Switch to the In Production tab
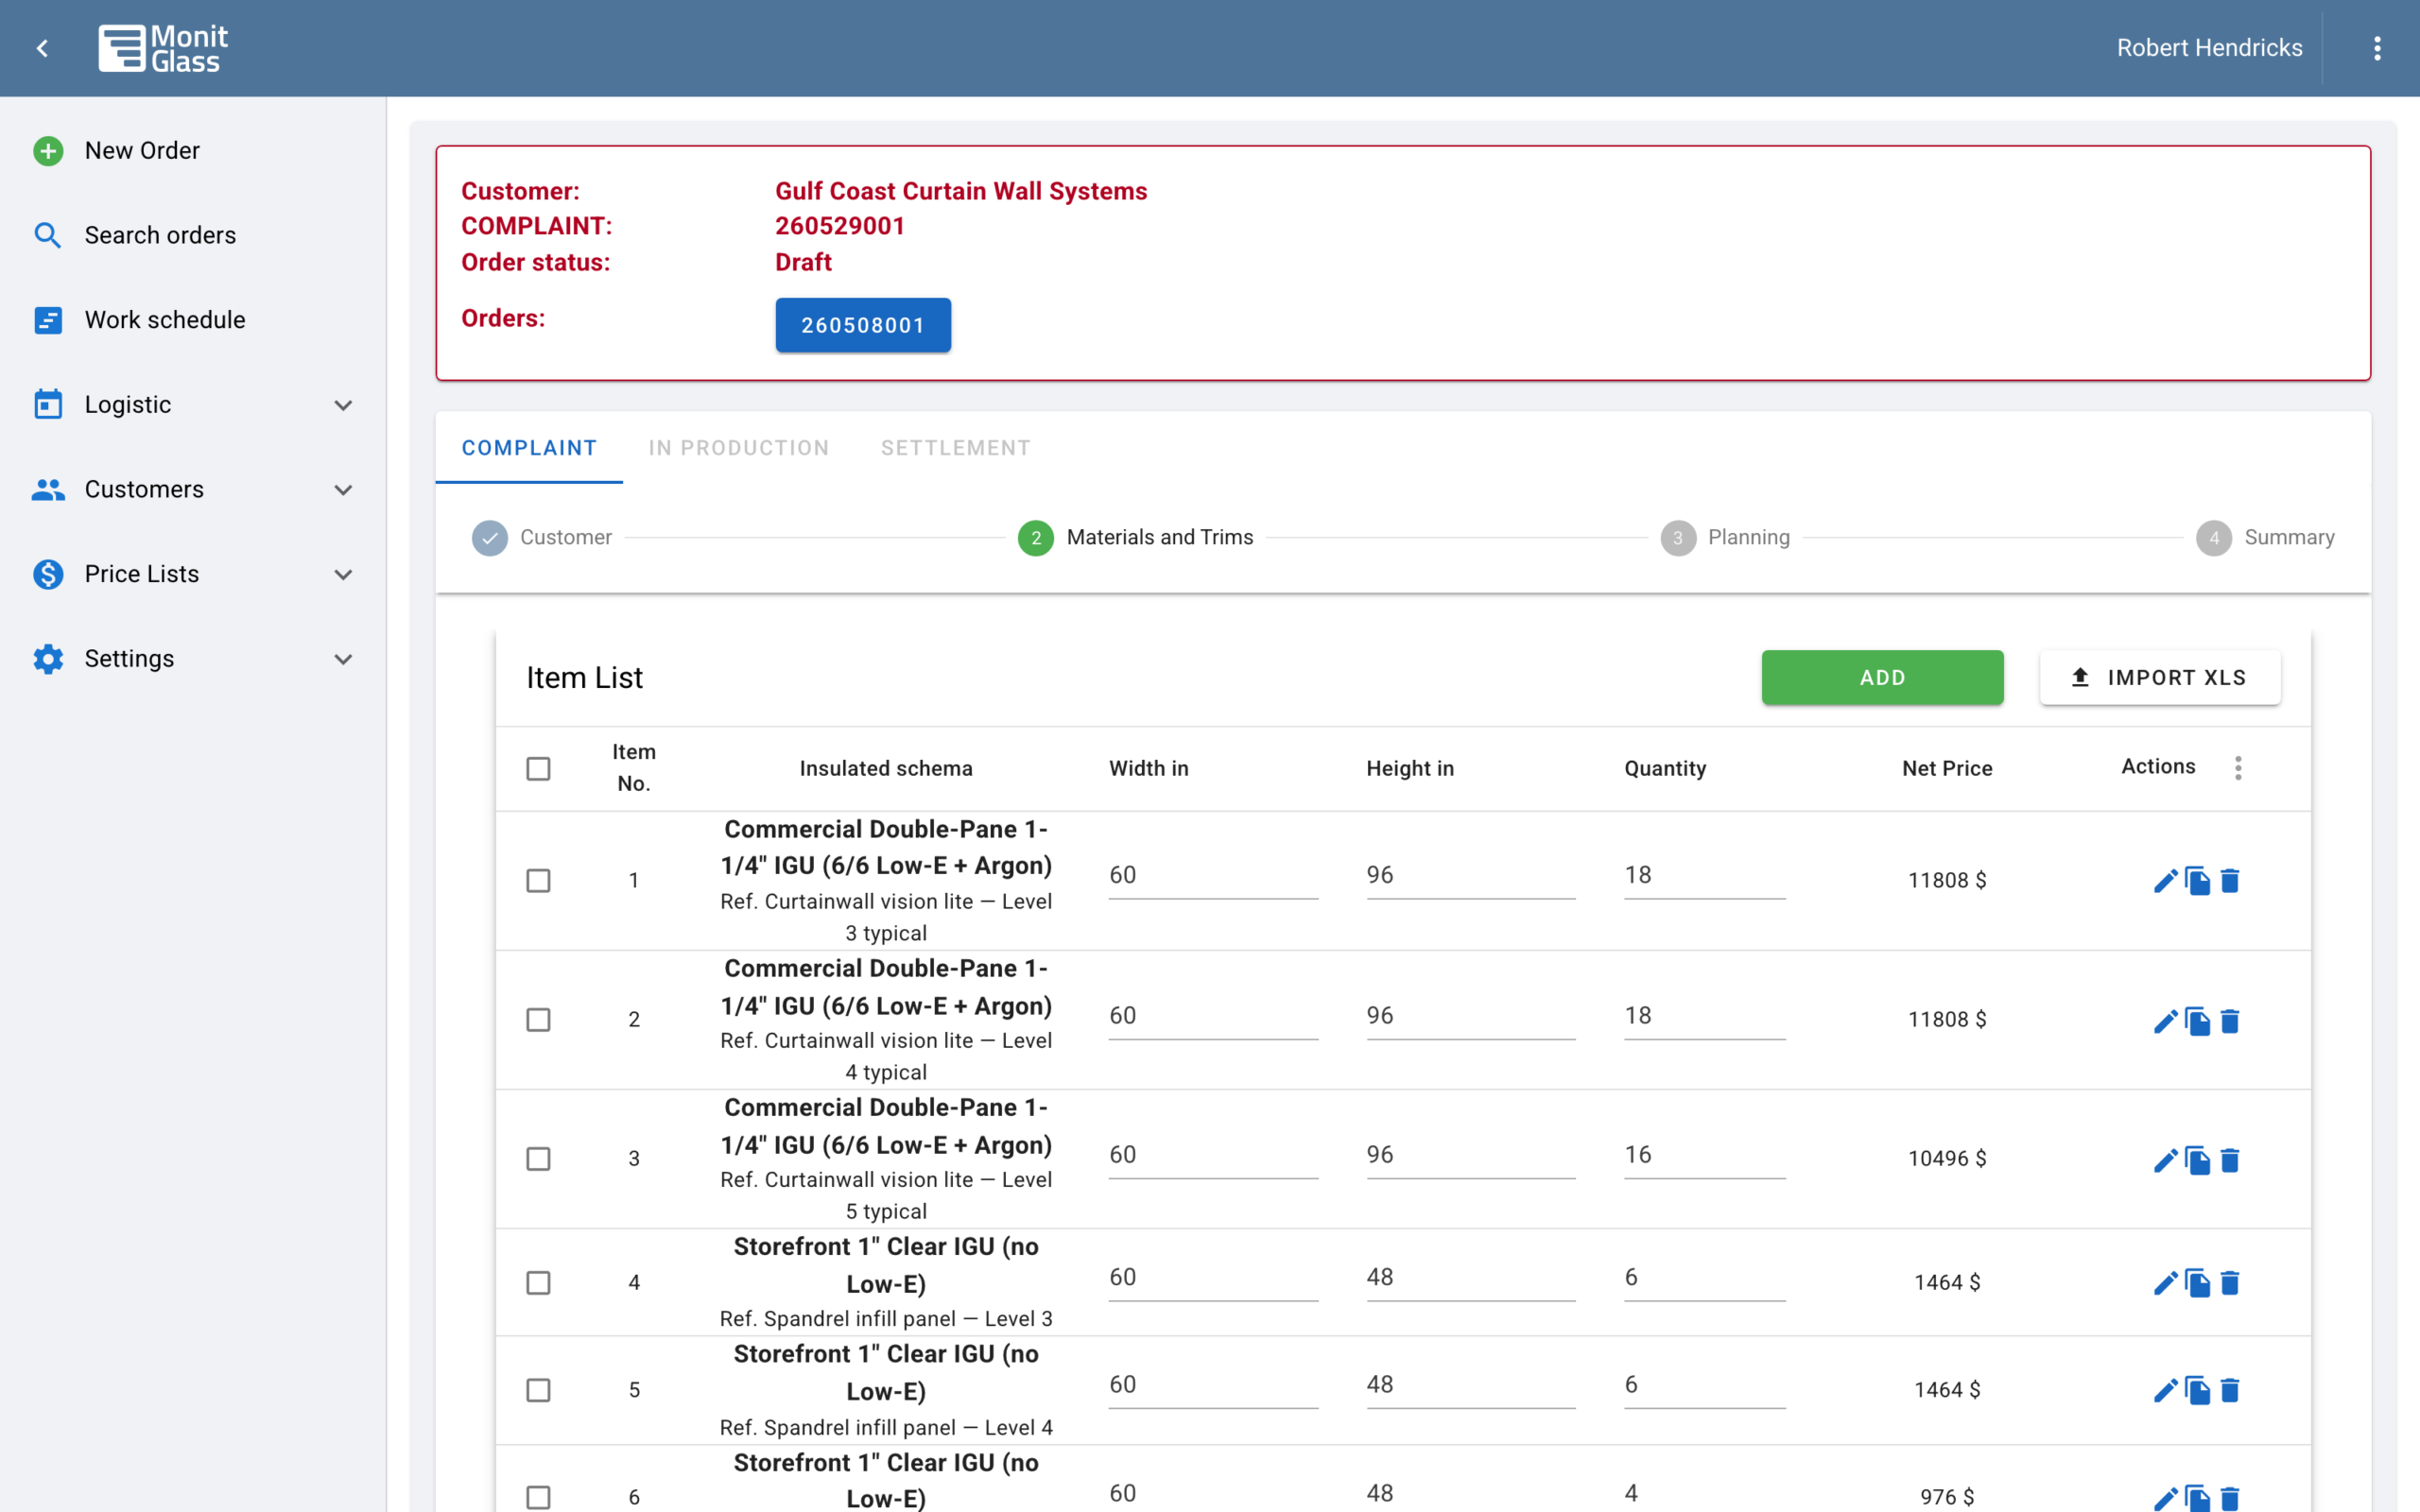The width and height of the screenshot is (2420, 1512). tap(739, 448)
